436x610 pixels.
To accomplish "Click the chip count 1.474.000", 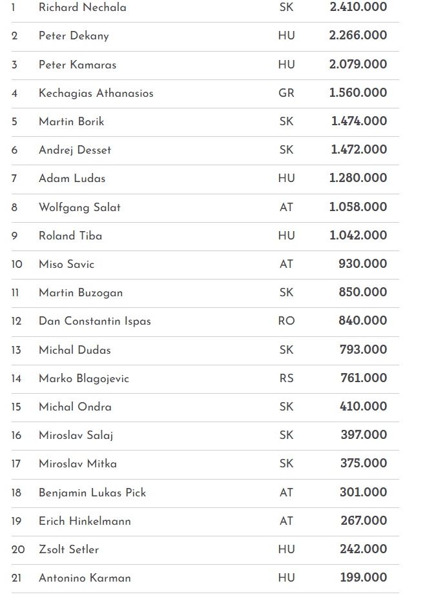I will click(x=358, y=121).
